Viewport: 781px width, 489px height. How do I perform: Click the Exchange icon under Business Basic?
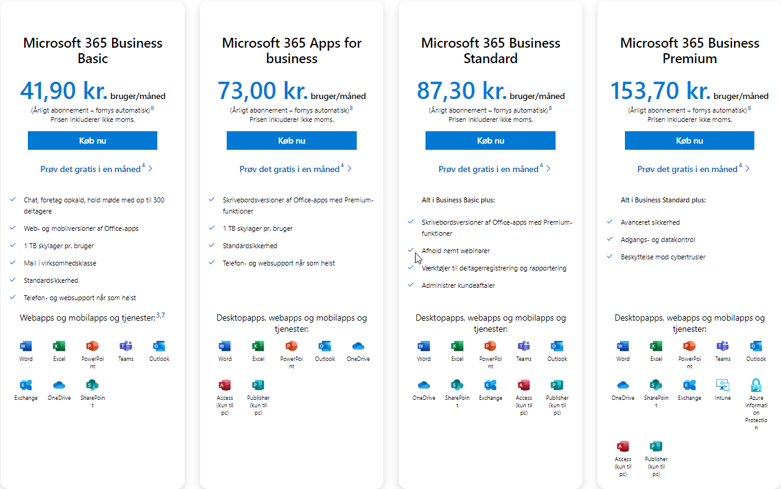26,385
